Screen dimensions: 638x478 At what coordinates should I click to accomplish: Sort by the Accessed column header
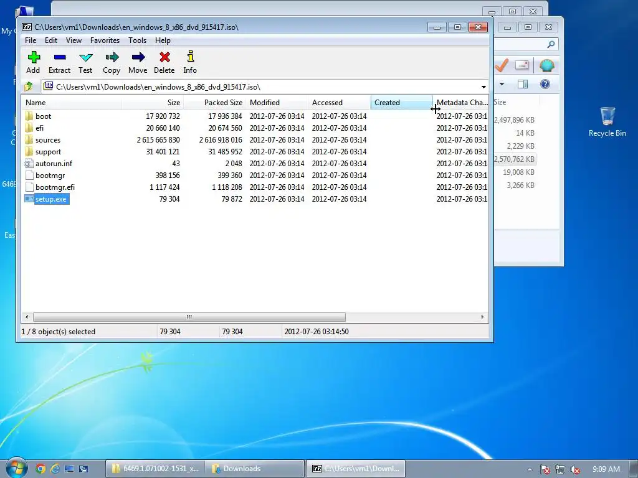[340, 103]
